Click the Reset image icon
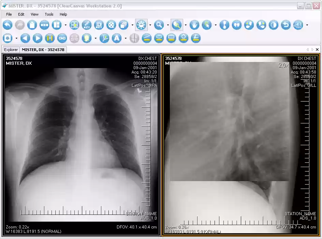This screenshot has width=322, height=239. coord(286,25)
